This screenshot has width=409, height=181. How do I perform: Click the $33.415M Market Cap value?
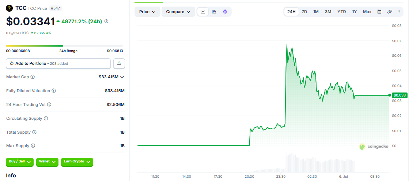click(109, 77)
